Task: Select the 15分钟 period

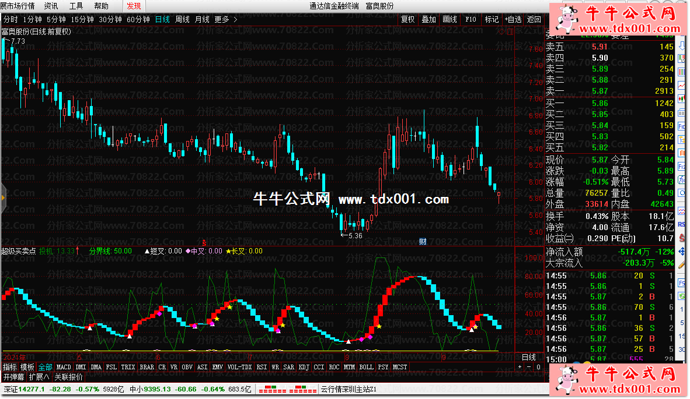Action: point(82,19)
